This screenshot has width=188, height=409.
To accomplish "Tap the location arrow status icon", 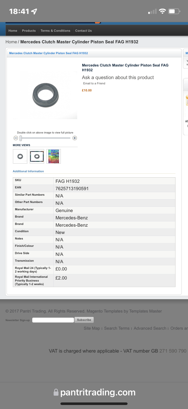I will coord(34,11).
